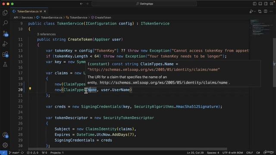Toggle the bottom panel
The height and width of the screenshot is (155, 276).
(x=260, y=4)
